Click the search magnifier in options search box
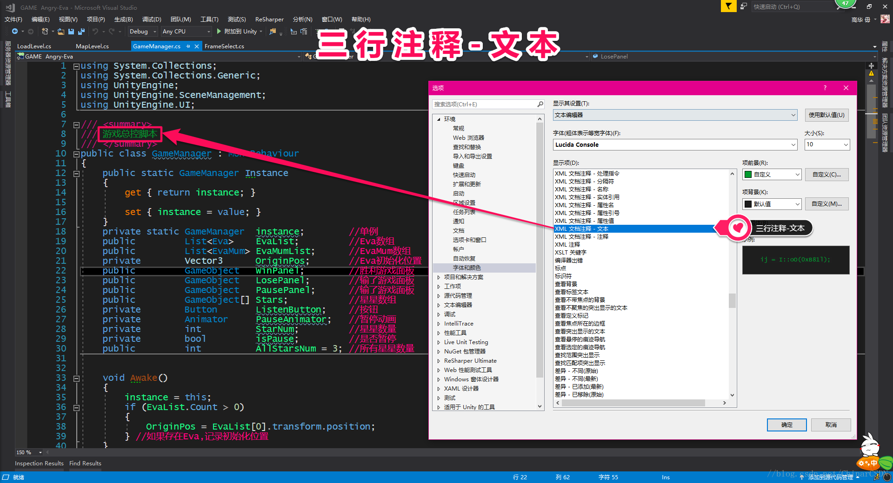 [540, 104]
